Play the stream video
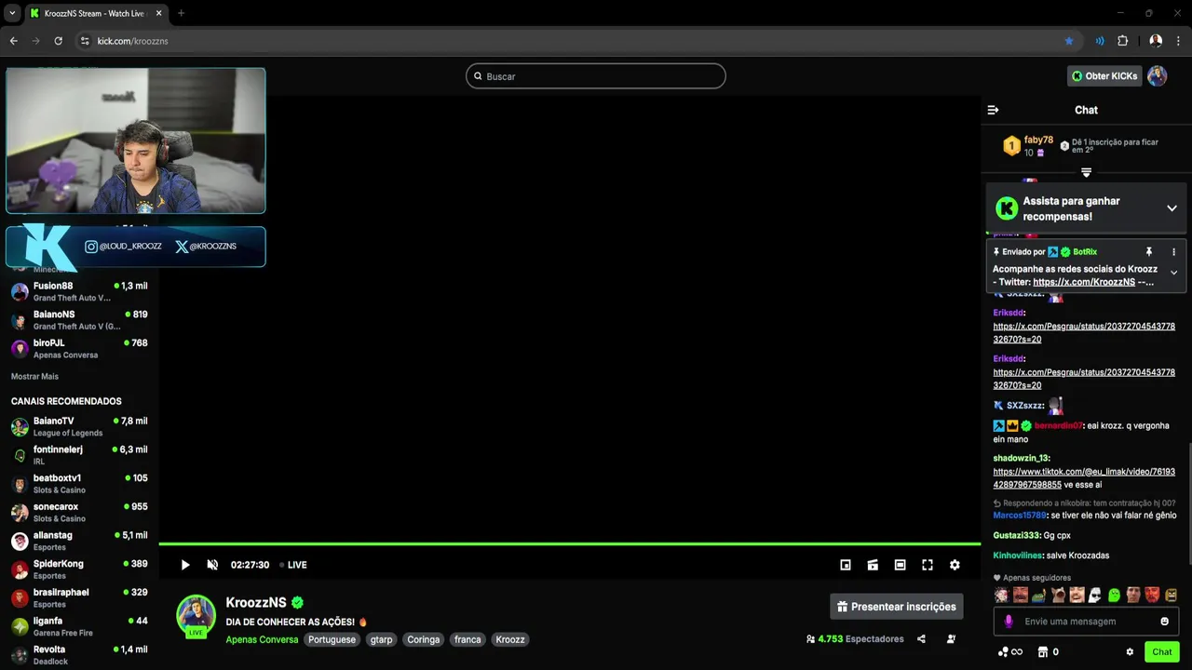Screen dimensions: 1192x670 (185, 565)
